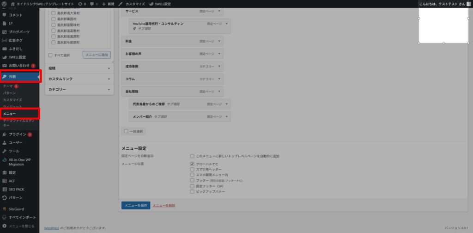Click the WordPress logo in admin bar
Screen dimensions: 473x233
click(x=5, y=4)
